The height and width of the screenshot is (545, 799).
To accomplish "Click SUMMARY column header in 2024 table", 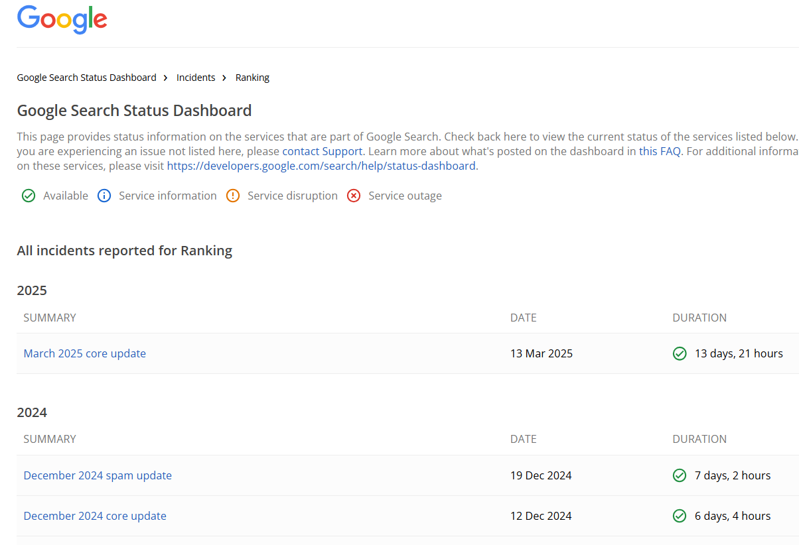I will (50, 439).
